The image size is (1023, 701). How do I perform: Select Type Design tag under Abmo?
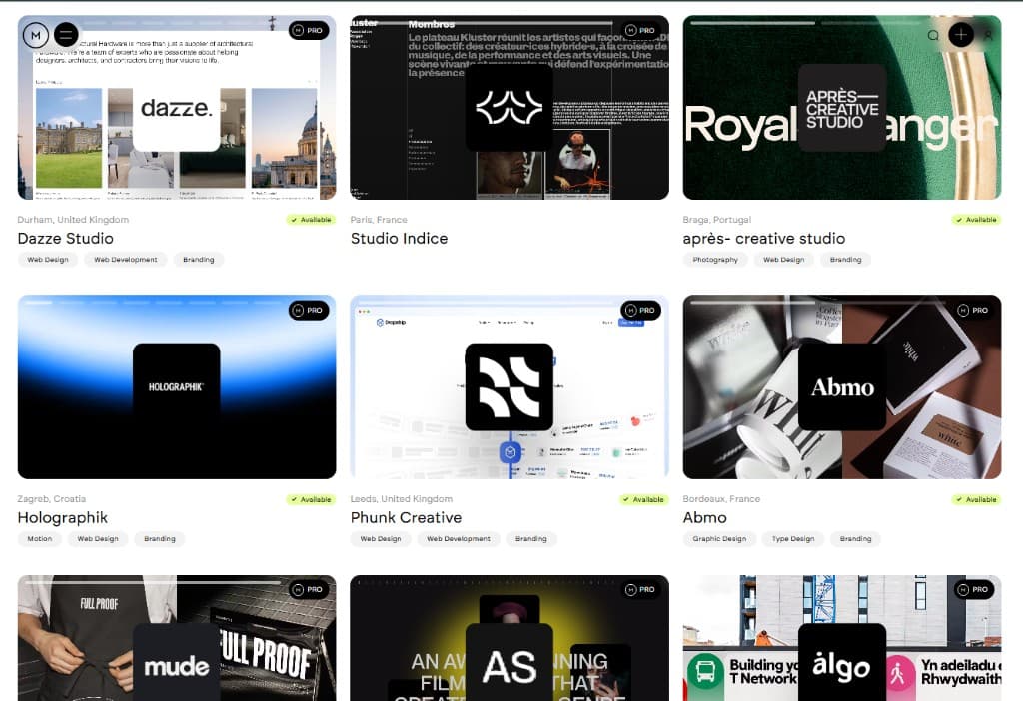point(792,539)
